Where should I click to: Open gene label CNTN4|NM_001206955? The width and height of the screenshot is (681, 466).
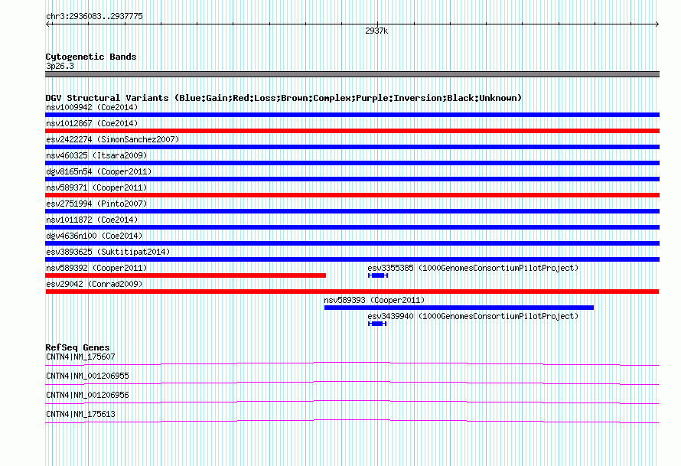click(x=87, y=376)
